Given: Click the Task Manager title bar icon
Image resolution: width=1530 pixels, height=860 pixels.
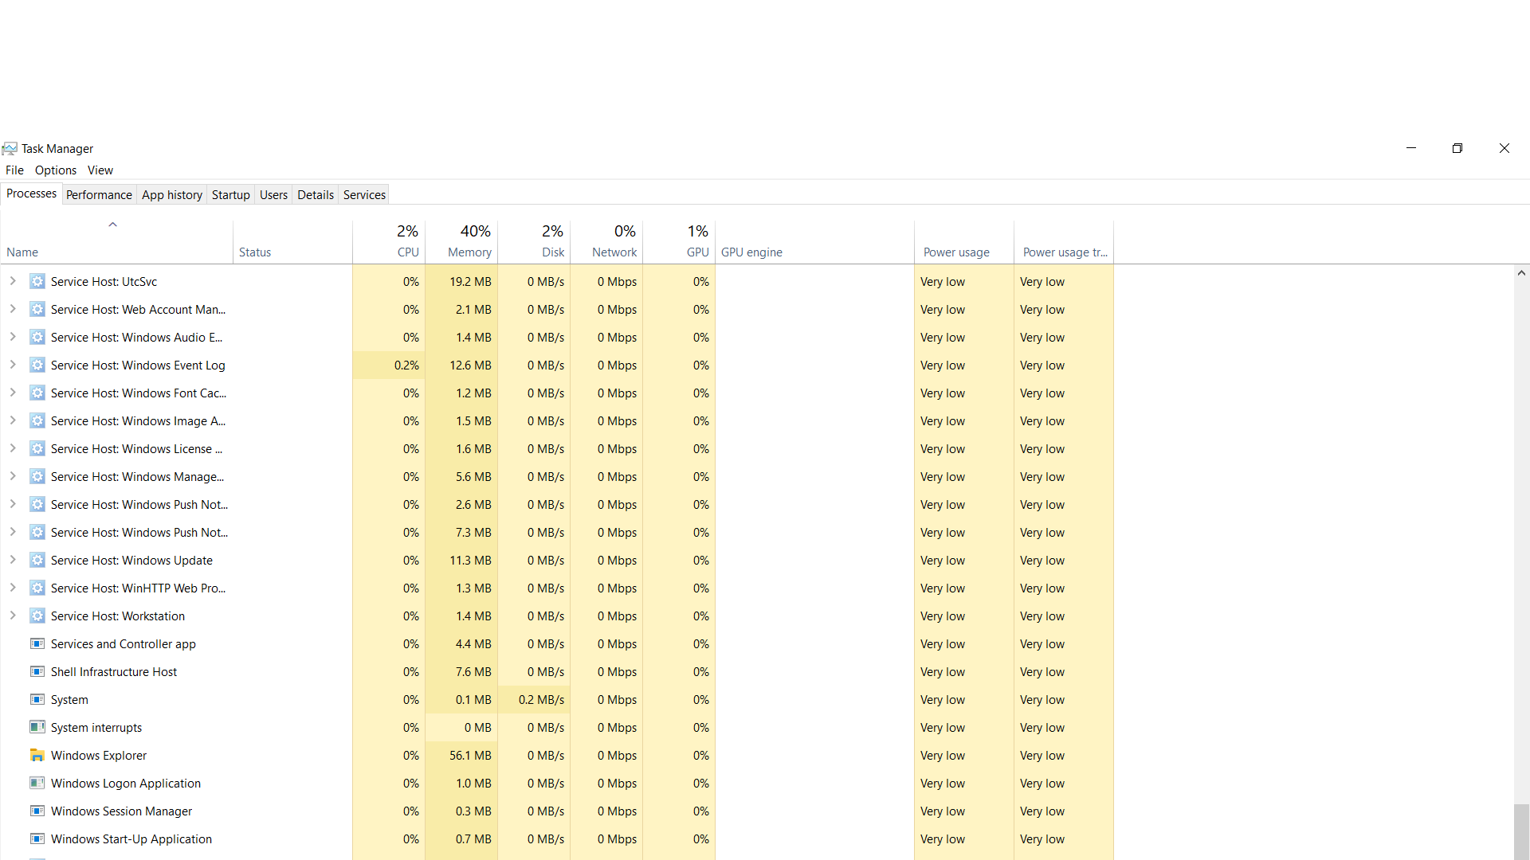Looking at the screenshot, I should 10,149.
